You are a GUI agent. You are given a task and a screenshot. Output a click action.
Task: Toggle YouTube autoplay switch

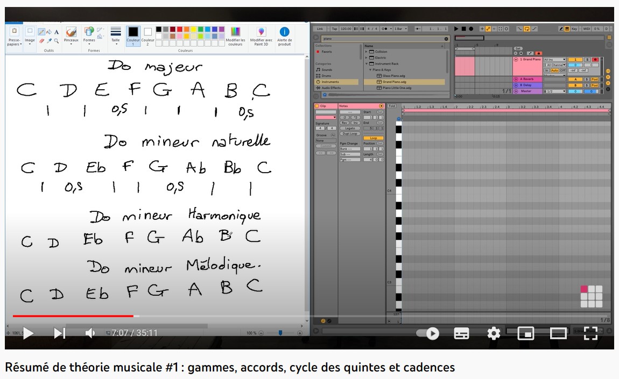click(x=428, y=333)
